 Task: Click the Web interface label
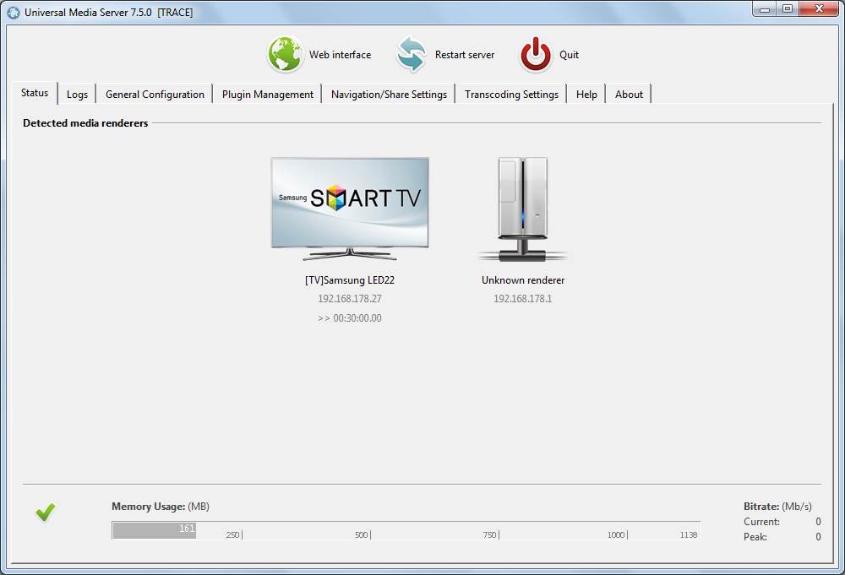(340, 54)
